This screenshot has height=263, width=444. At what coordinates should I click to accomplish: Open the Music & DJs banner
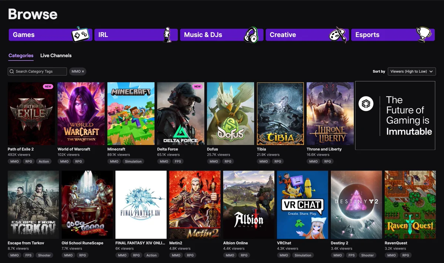pos(222,35)
